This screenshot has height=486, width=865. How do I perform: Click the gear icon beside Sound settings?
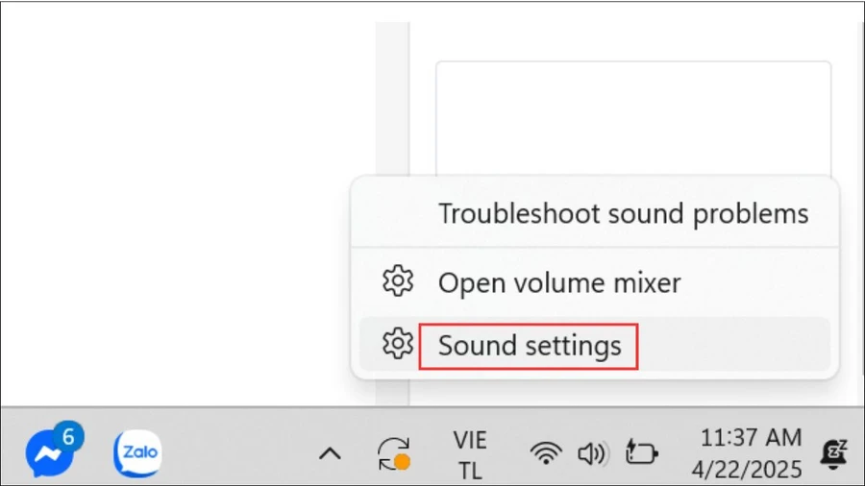click(398, 344)
